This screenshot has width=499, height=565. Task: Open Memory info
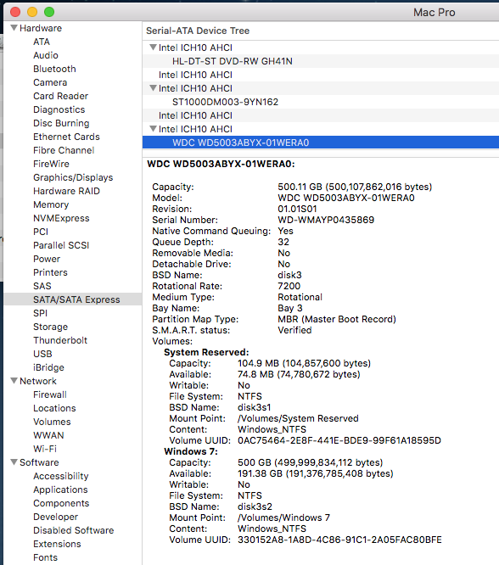51,204
